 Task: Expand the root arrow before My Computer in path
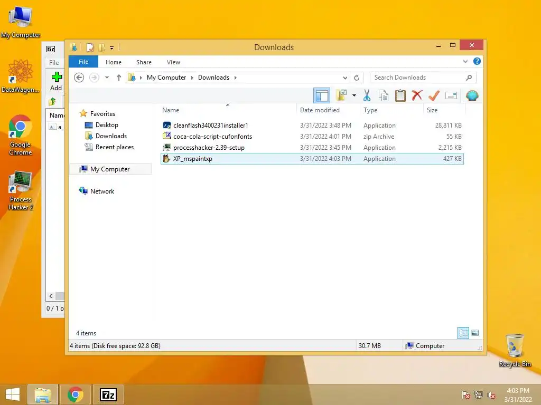pos(141,78)
